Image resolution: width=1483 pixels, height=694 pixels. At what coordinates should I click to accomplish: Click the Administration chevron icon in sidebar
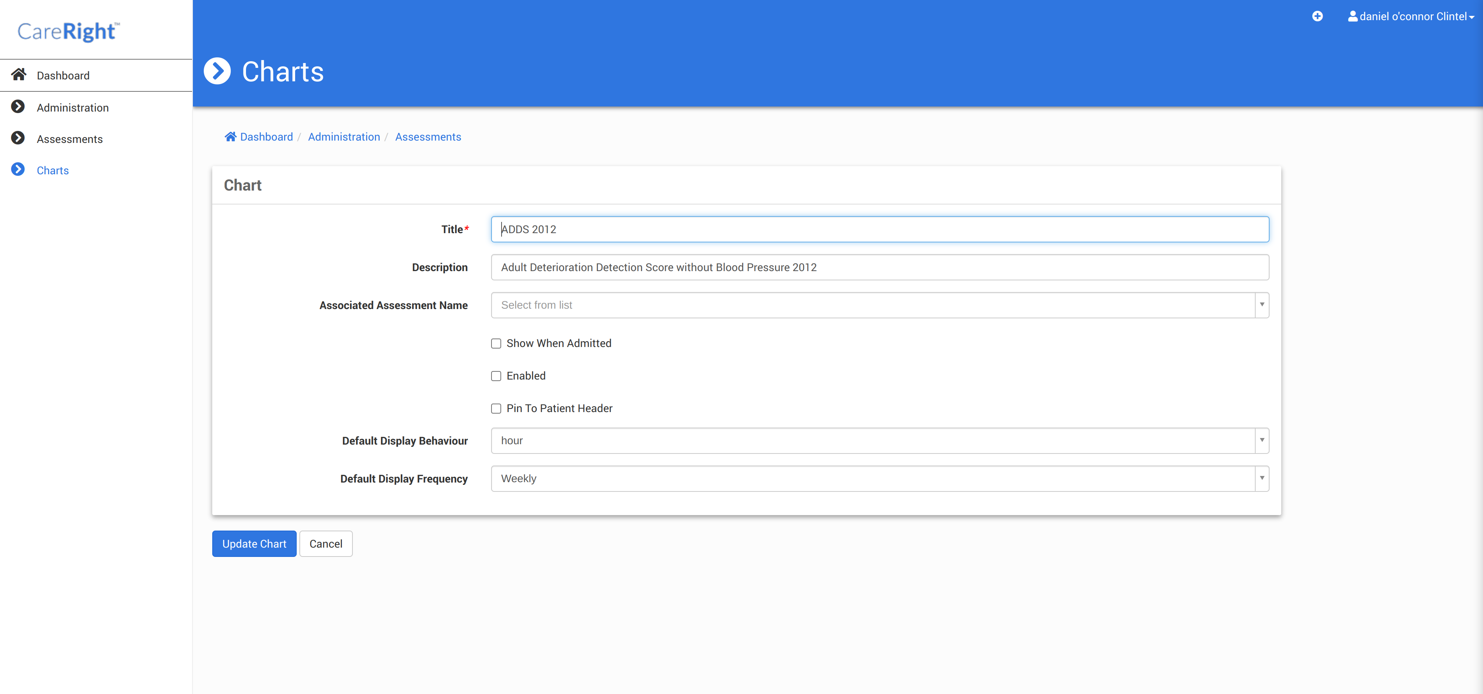19,107
